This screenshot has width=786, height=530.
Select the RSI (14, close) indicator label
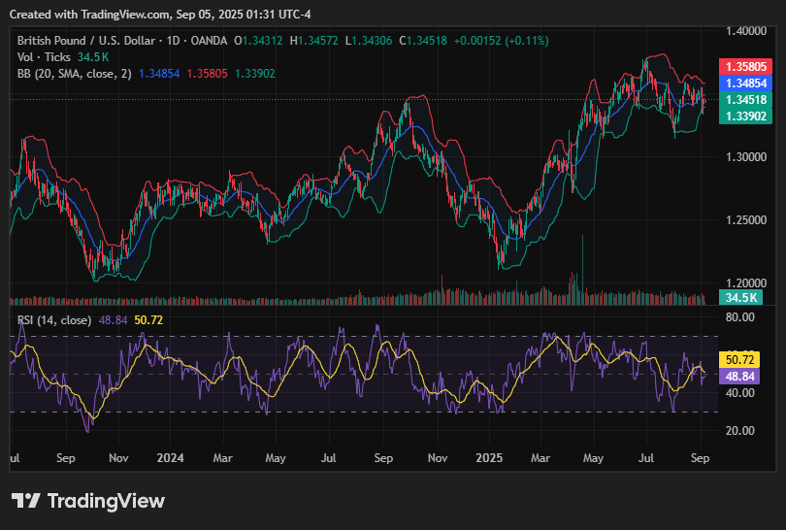tap(54, 320)
